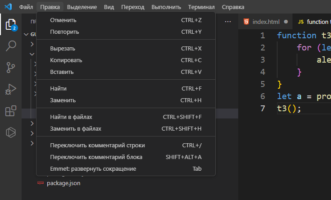Click the npm icon beside package.json
Image resolution: width=331 pixels, height=200 pixels.
41,183
